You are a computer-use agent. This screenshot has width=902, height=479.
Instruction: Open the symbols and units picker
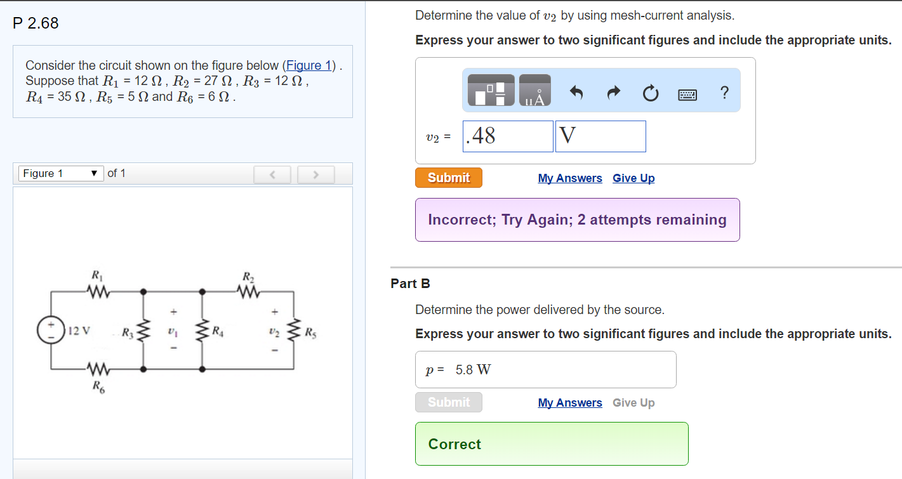535,90
